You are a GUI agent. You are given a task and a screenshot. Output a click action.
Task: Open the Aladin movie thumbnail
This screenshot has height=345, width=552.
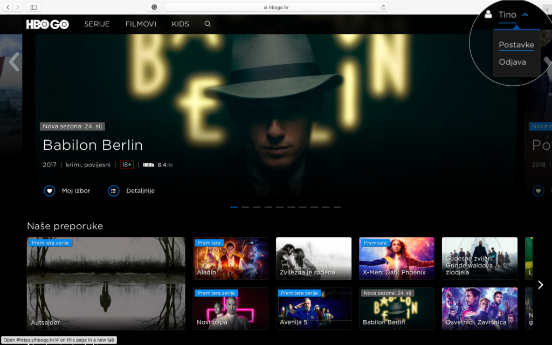pos(230,258)
